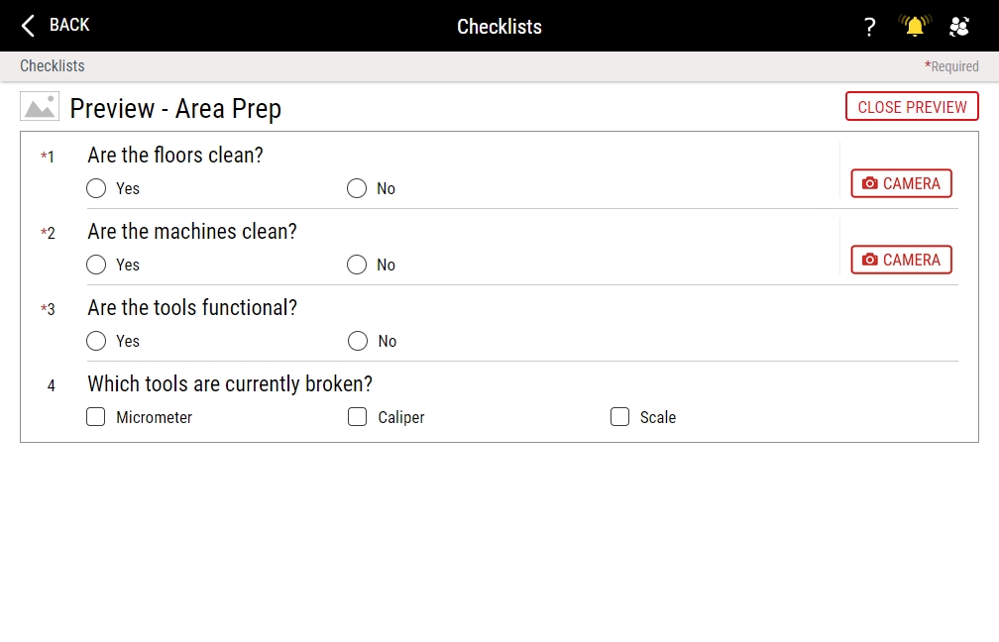
Task: Open camera for the floors question
Action: click(901, 183)
